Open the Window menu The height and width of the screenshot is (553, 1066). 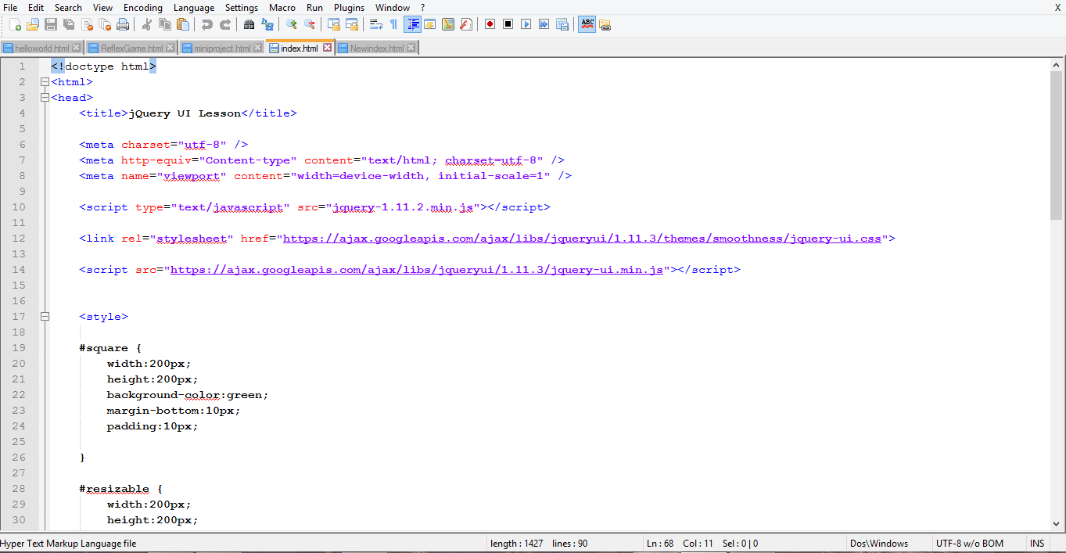tap(393, 7)
